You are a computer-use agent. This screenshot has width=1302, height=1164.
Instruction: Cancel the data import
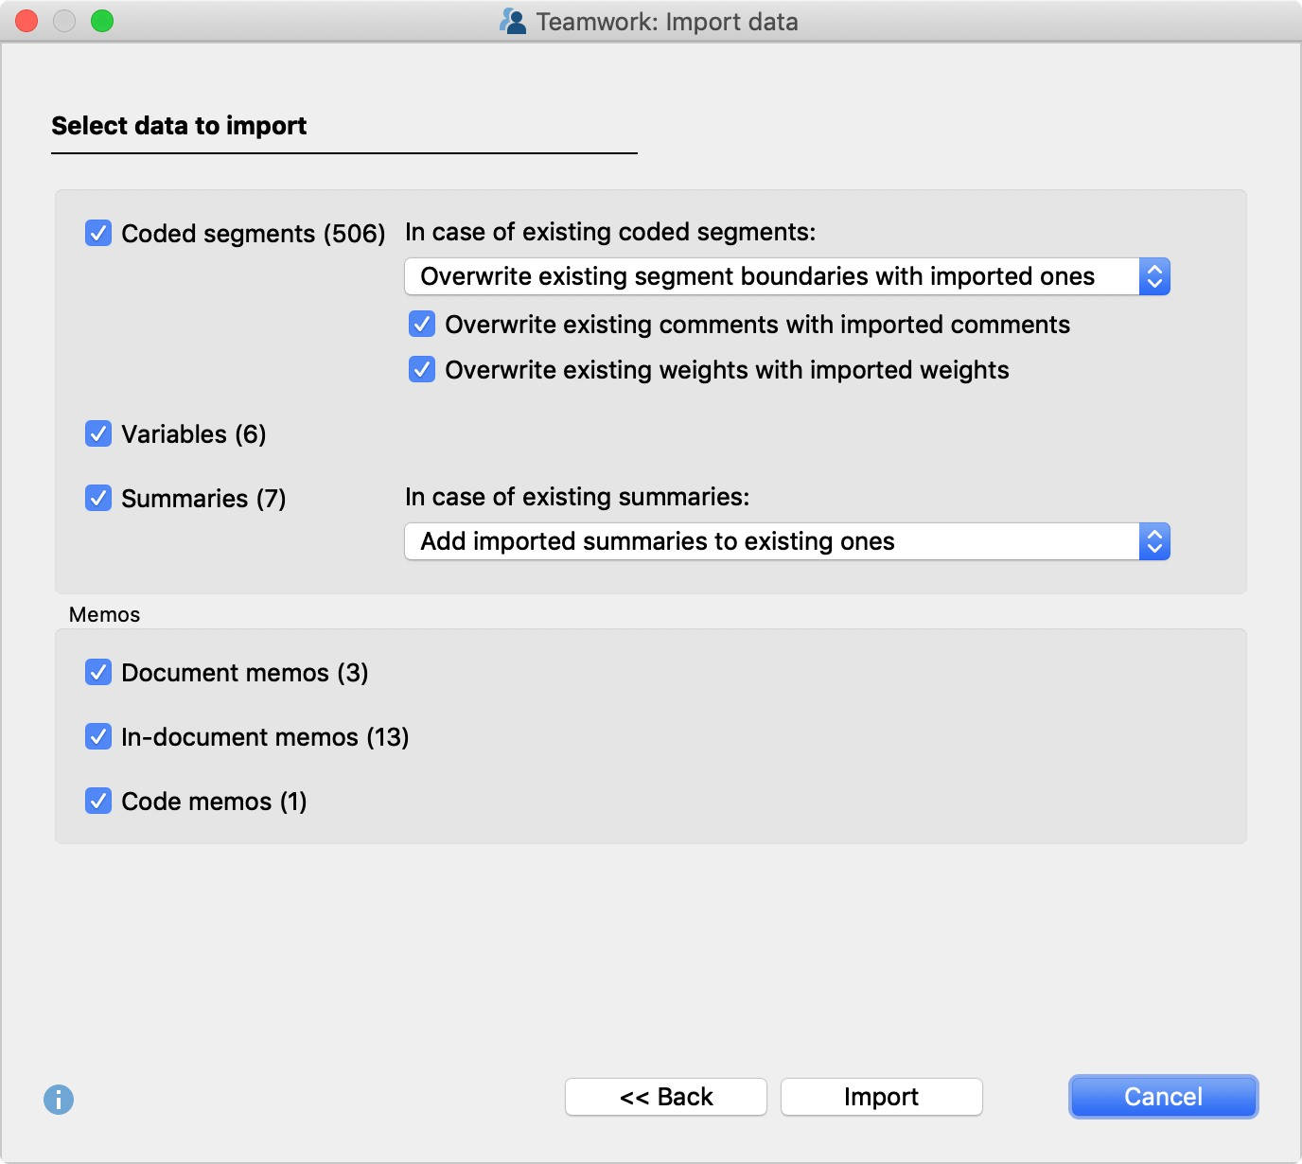tap(1163, 1096)
